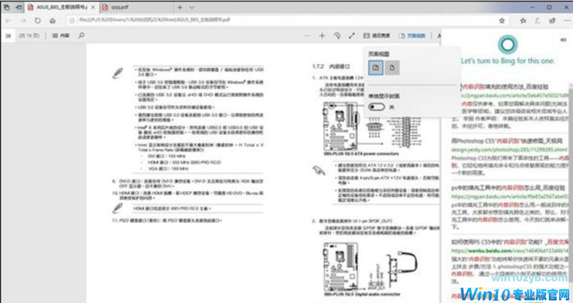The image size is (573, 303).
Task: Click the B85-PLUS Digital audio connector caption
Action: (362, 294)
